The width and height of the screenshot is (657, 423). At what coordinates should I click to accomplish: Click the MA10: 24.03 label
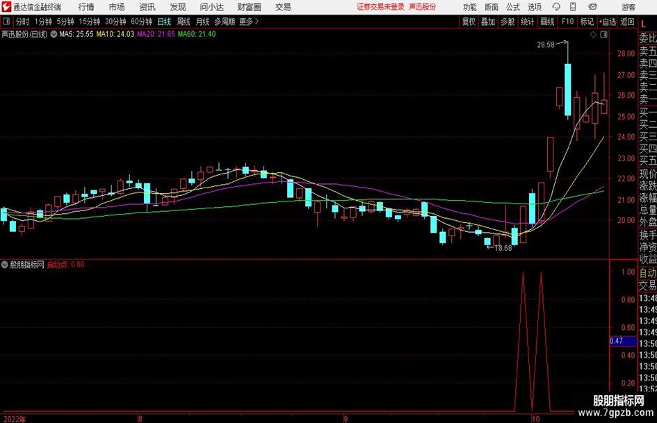tap(115, 34)
